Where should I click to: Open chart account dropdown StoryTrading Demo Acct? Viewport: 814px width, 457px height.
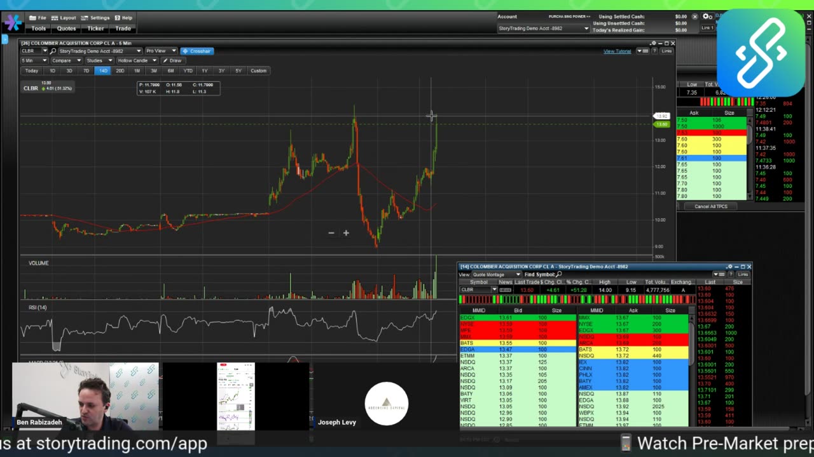click(x=100, y=51)
